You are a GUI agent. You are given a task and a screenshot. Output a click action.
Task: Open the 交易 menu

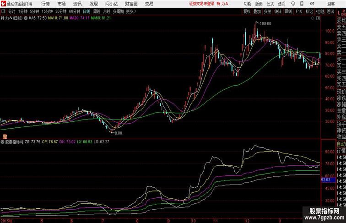coord(149,4)
